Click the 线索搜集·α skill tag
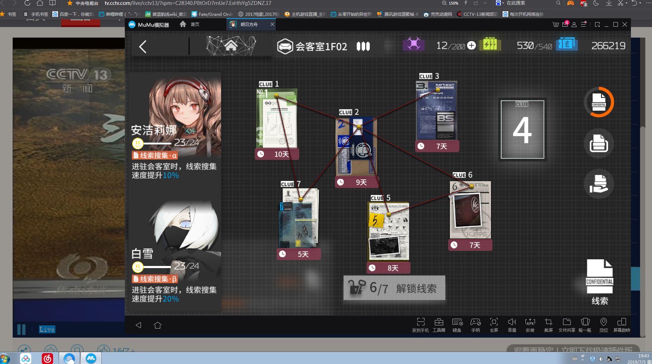 pyautogui.click(x=155, y=155)
